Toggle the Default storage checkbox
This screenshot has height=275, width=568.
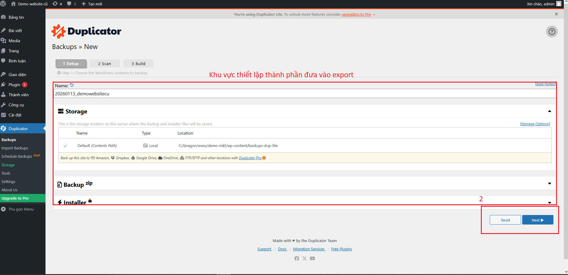click(x=65, y=146)
